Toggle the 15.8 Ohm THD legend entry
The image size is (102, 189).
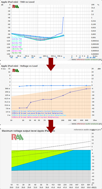[17, 39]
